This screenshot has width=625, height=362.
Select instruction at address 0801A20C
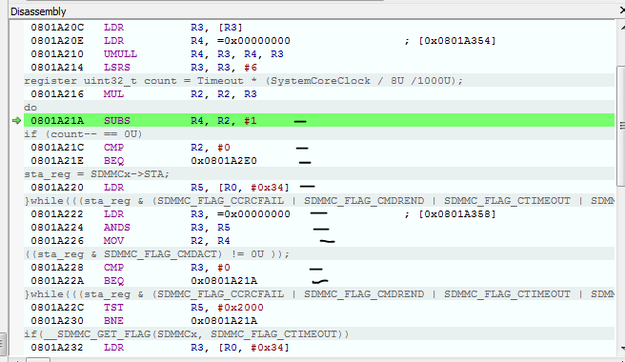tap(319, 27)
